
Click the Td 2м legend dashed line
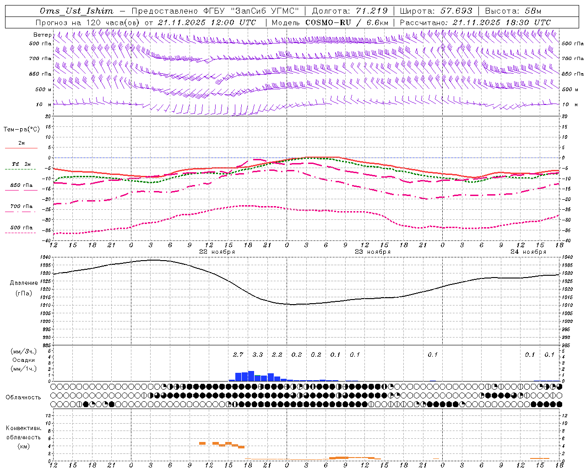[20, 169]
